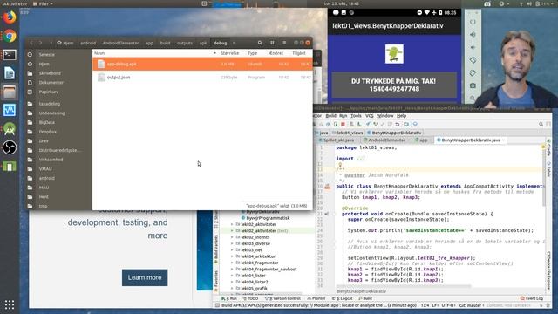Switch to AndroidElementer editor tab
Image resolution: width=558 pixels, height=314 pixels.
tap(386, 140)
